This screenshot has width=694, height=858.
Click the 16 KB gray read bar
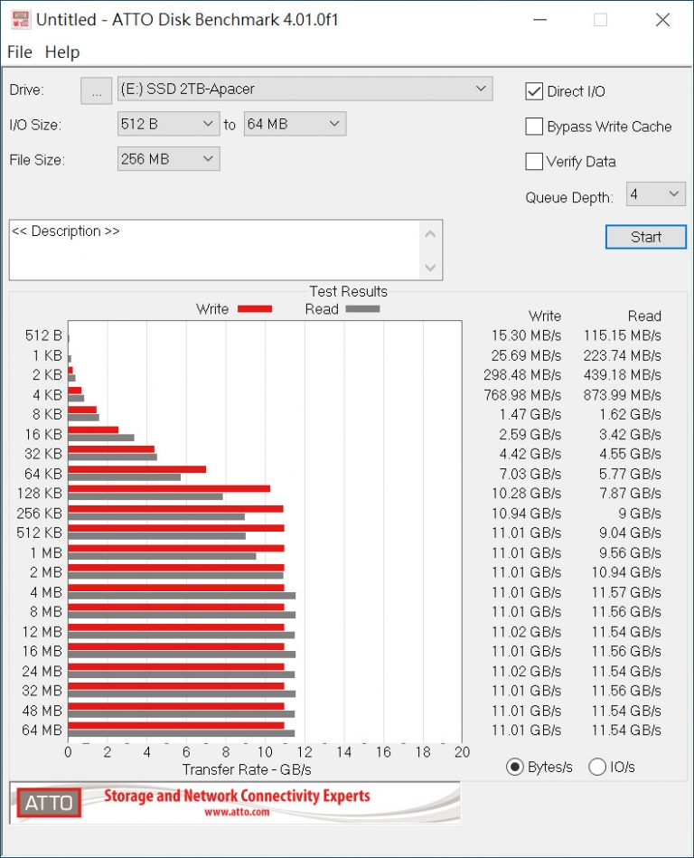click(x=101, y=438)
